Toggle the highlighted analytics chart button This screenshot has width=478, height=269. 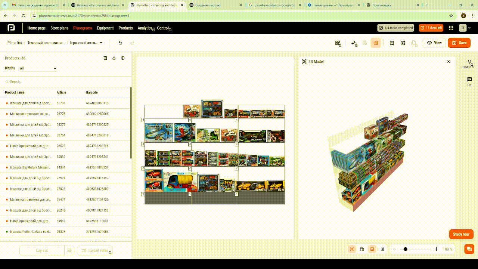[376, 43]
